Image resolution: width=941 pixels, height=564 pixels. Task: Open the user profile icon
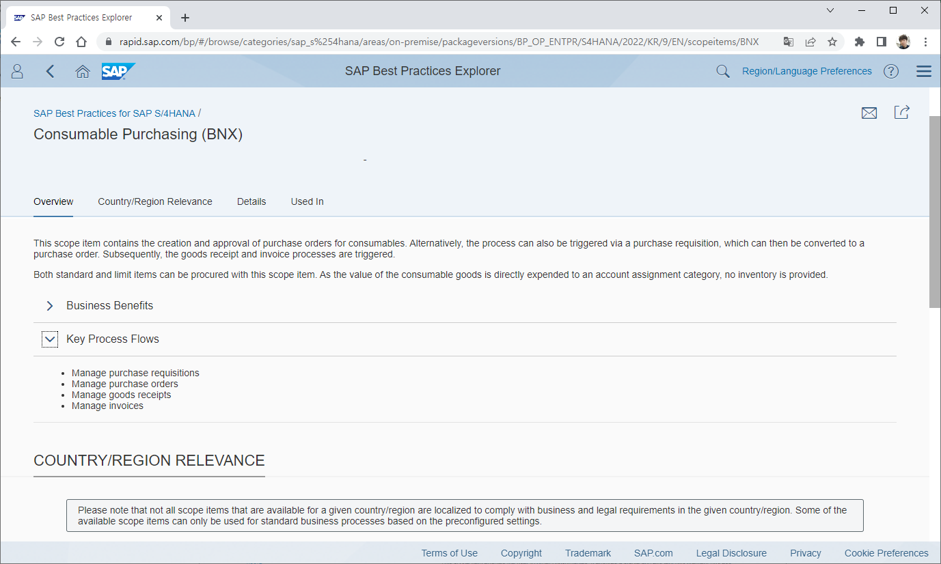[x=18, y=71]
